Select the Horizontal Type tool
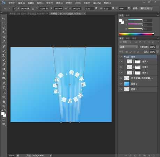Screen dimensions: 160x157 4,88
